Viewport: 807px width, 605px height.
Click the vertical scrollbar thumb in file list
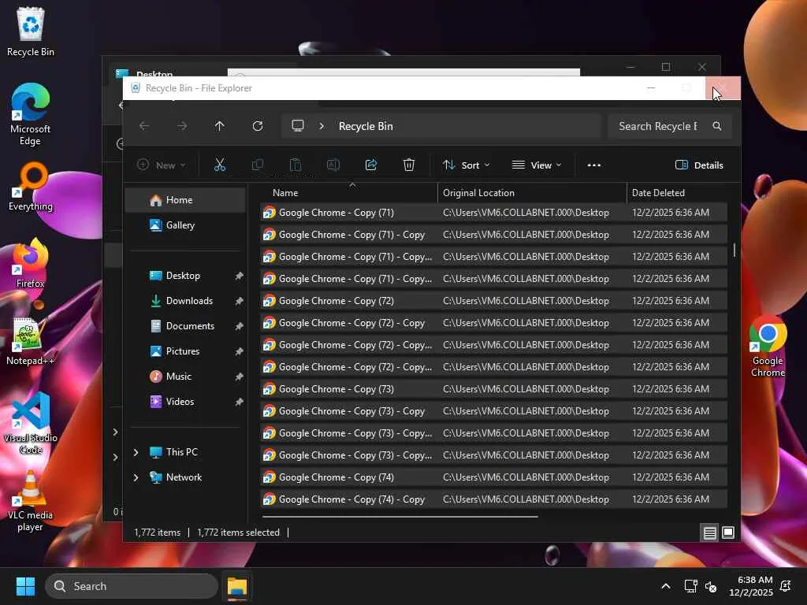[734, 250]
